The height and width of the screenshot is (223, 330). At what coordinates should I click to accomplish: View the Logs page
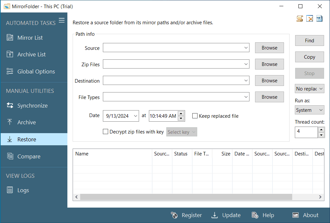coord(34,190)
